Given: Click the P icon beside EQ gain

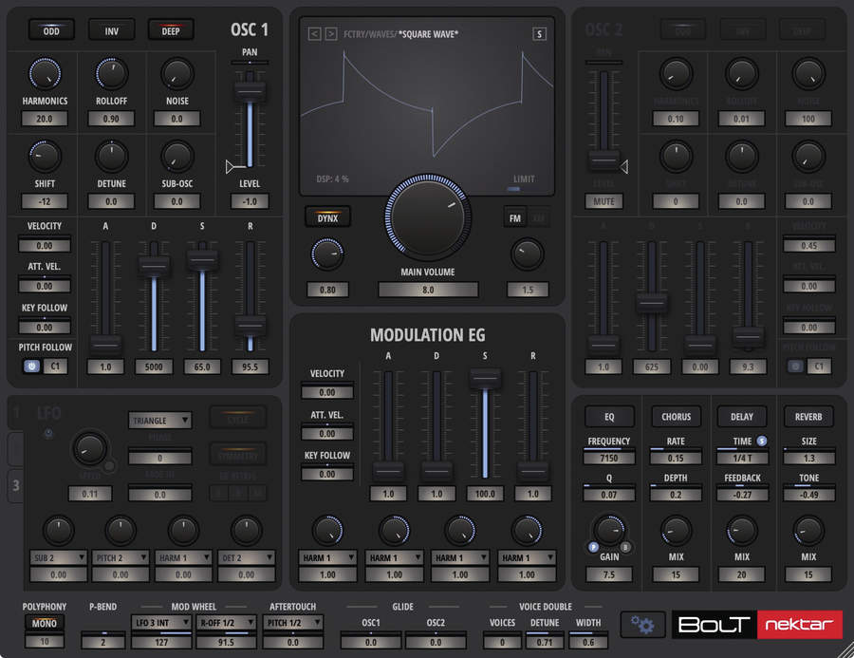Looking at the screenshot, I should [593, 547].
